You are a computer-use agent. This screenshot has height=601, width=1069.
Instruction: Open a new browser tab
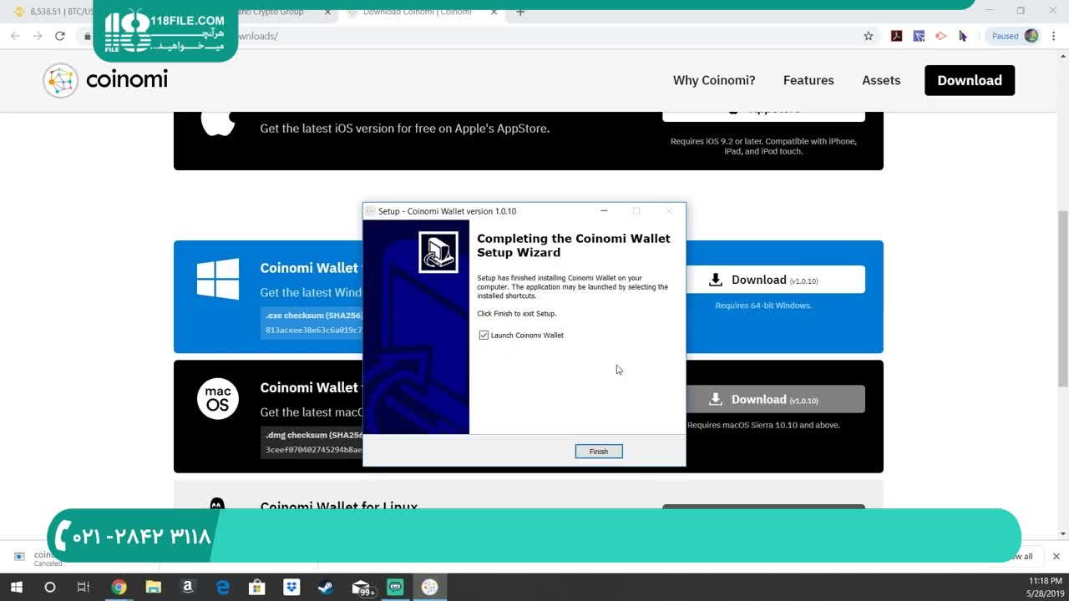tap(520, 12)
